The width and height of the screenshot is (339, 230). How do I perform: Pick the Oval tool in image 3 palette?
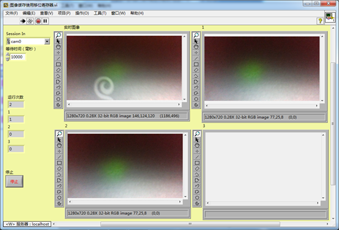[x=197, y=198]
